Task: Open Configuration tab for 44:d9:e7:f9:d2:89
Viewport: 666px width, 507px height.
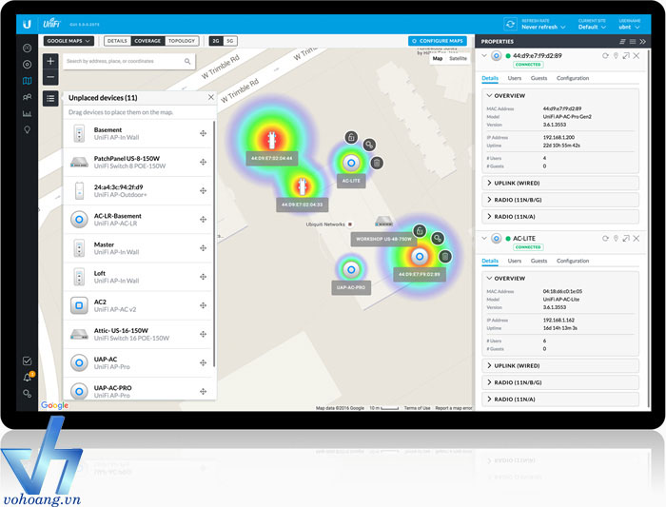Action: pyautogui.click(x=573, y=78)
